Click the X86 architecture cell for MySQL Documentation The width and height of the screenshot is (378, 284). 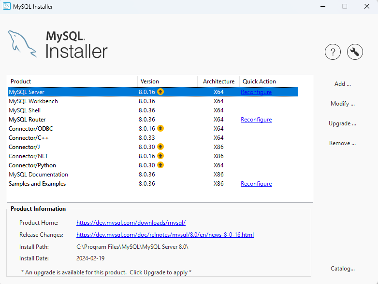pyautogui.click(x=218, y=175)
